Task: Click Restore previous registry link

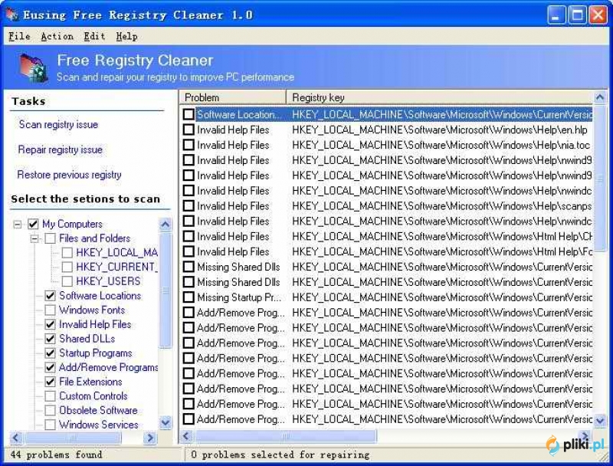Action: (x=69, y=175)
